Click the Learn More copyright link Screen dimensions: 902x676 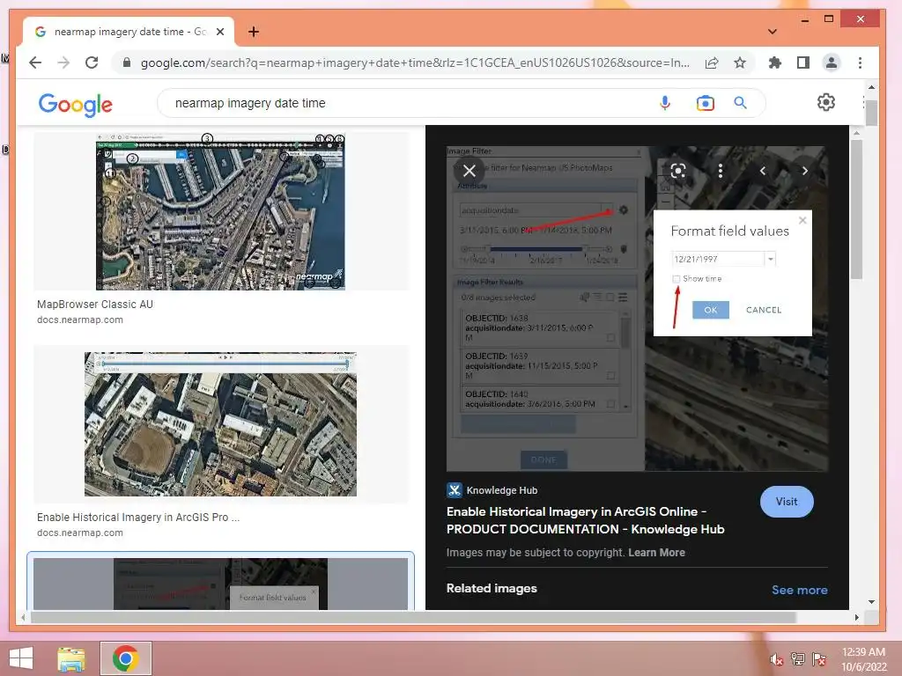click(x=656, y=553)
